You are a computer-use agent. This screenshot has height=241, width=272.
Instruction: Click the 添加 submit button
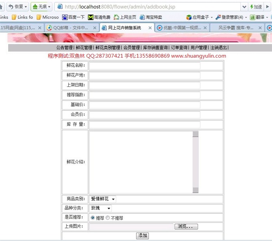pyautogui.click(x=142, y=236)
